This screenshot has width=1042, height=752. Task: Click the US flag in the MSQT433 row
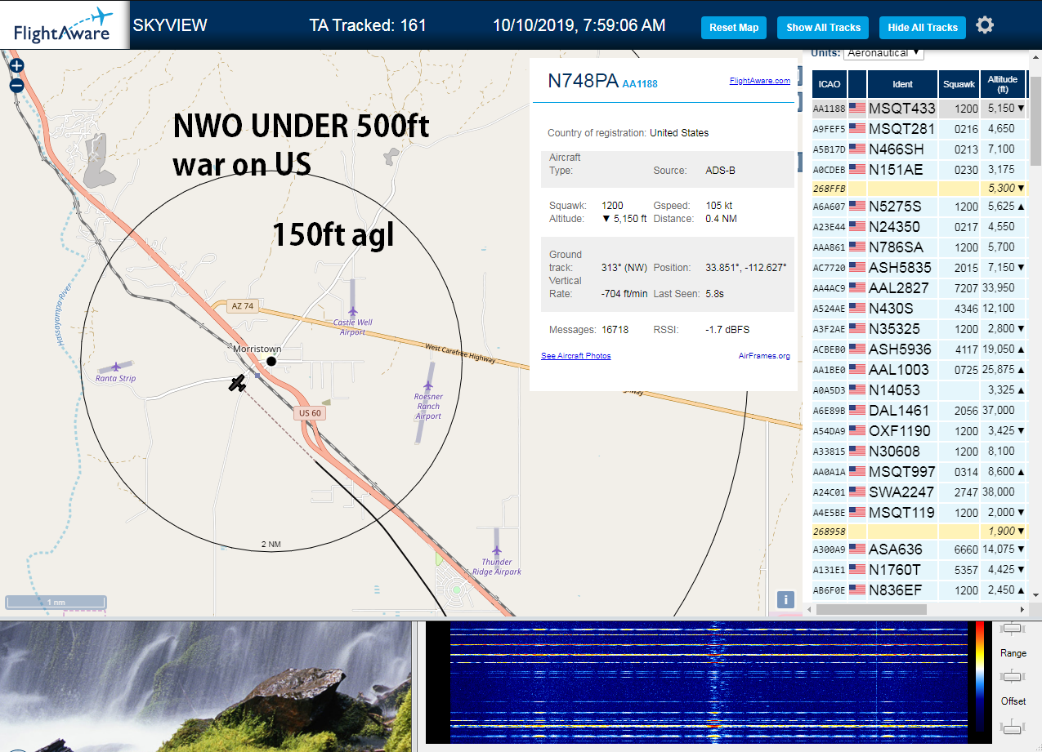coord(857,108)
